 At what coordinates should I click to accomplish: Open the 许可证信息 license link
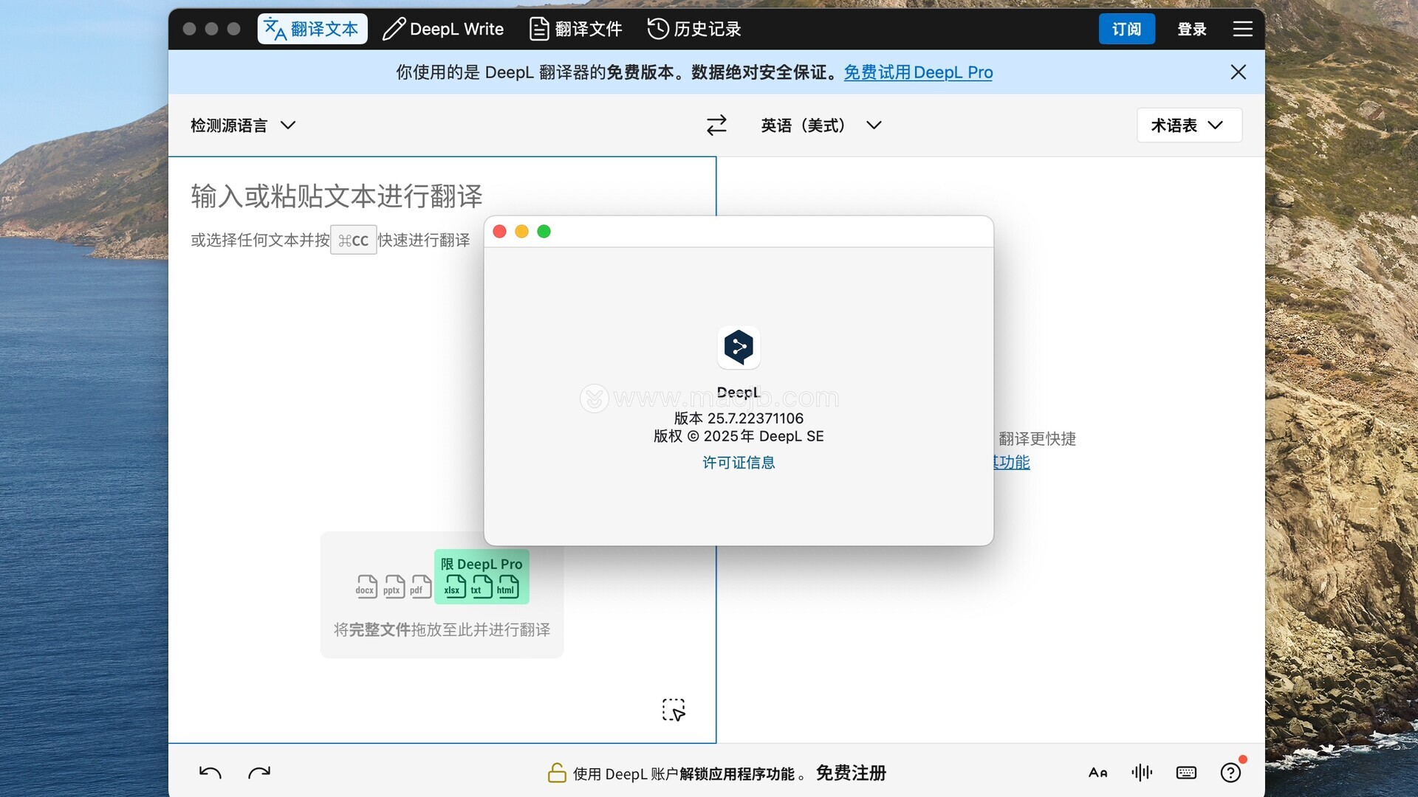(739, 463)
